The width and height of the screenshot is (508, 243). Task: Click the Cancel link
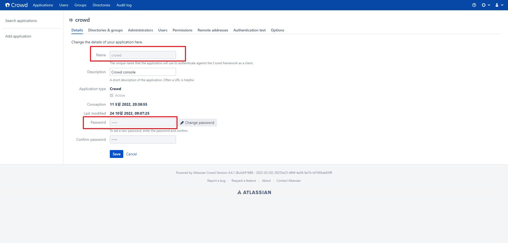point(131,154)
